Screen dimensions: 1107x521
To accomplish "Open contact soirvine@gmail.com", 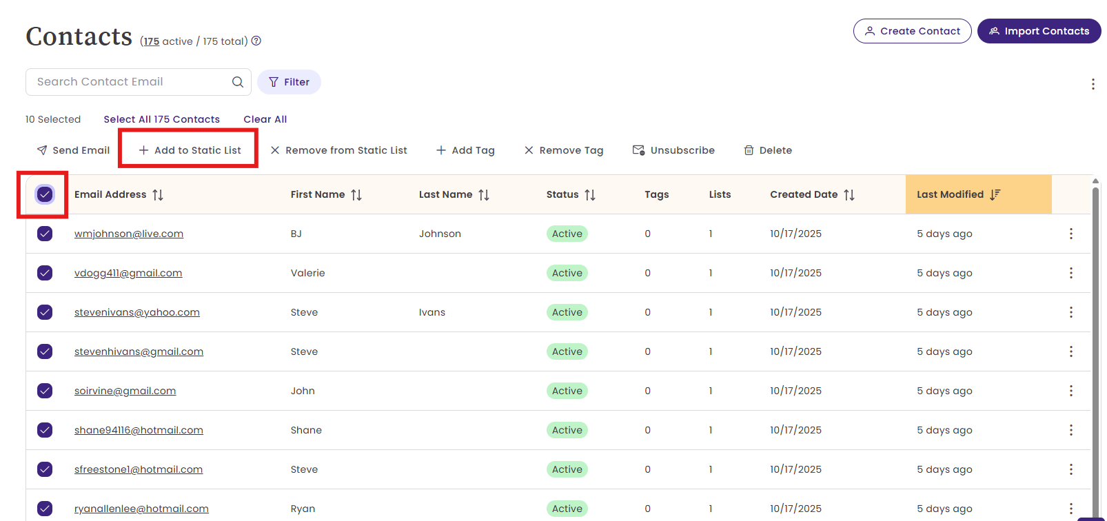I will (x=125, y=391).
